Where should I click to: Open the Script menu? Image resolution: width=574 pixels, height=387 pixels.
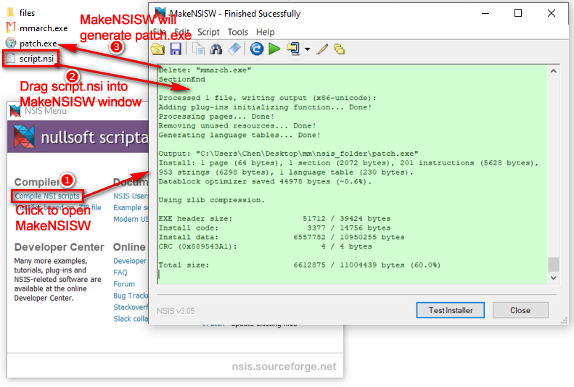click(x=208, y=32)
